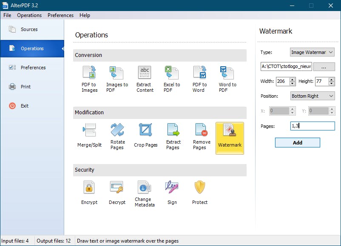Open the PDF to Word converter
This screenshot has width=341, height=246.
coord(200,79)
